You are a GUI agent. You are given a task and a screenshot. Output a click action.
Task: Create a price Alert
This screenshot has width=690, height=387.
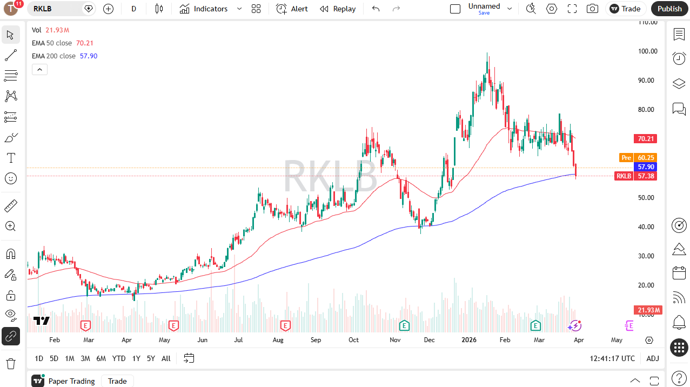292,9
